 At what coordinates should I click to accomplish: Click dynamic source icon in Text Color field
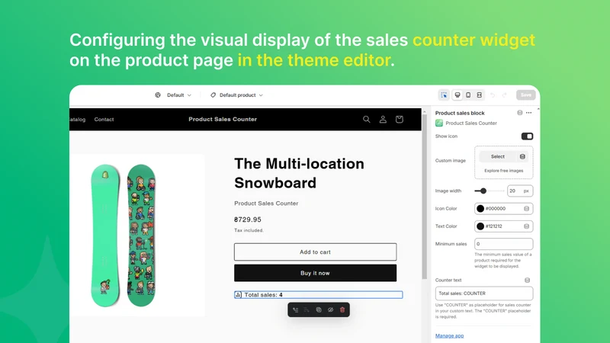(x=526, y=226)
